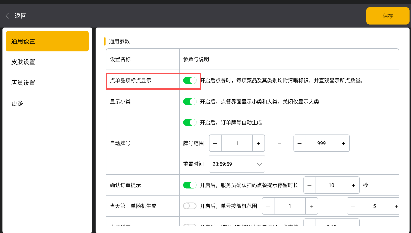Click the back arrow icon
The width and height of the screenshot is (411, 233).
[7, 16]
